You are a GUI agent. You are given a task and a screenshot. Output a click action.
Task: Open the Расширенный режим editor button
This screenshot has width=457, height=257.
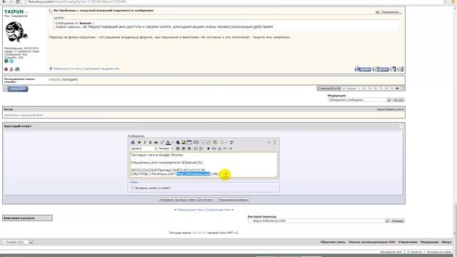tap(233, 200)
